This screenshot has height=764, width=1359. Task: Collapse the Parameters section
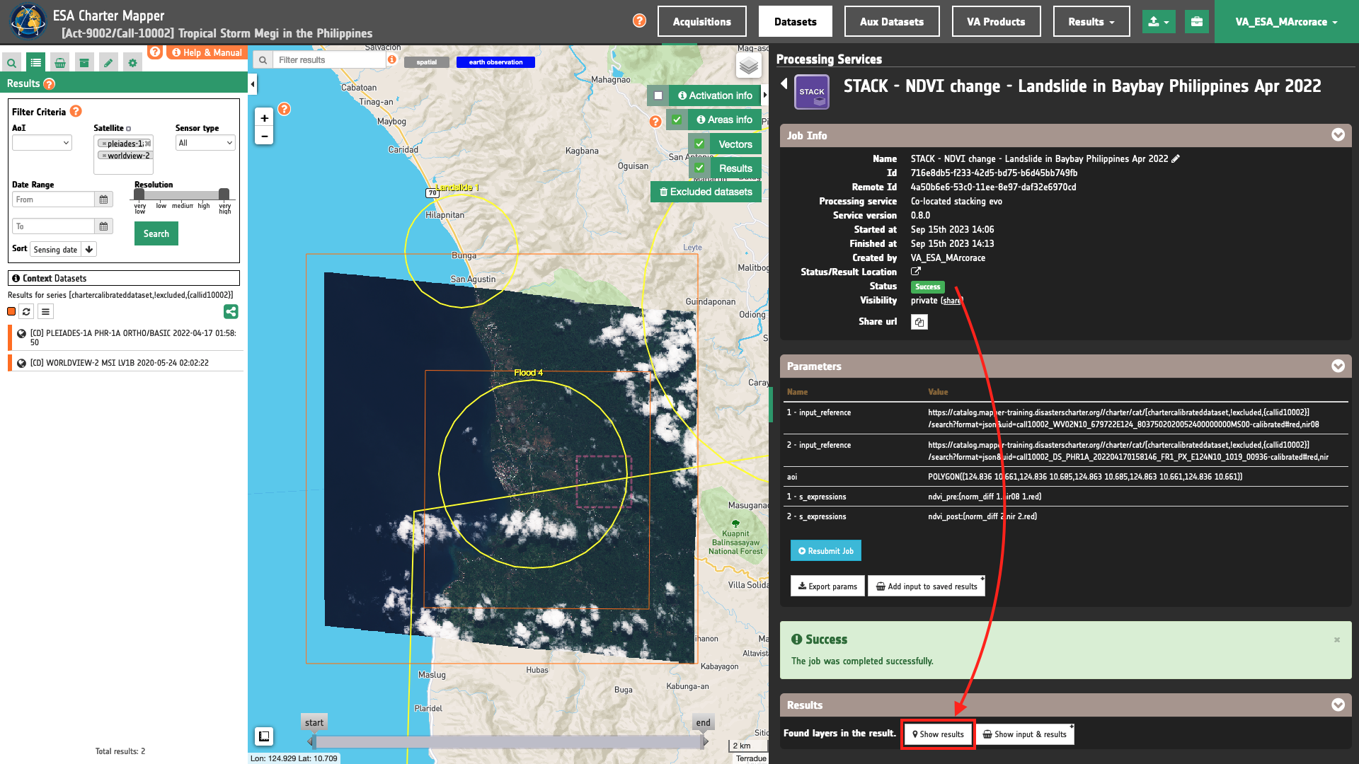1338,366
